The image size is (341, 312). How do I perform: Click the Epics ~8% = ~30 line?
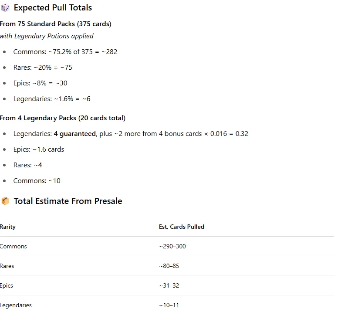click(x=40, y=83)
